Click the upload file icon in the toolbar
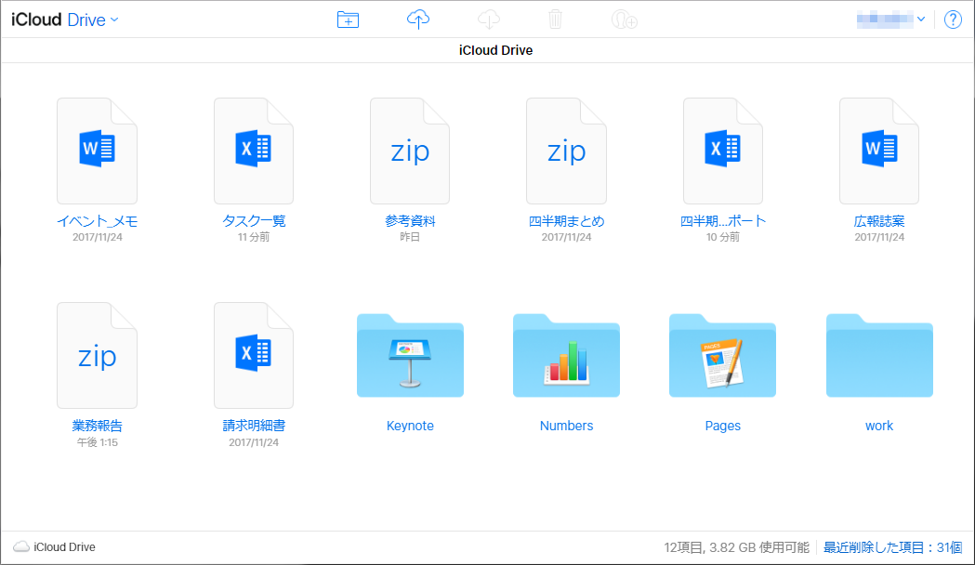This screenshot has height=565, width=975. tap(417, 19)
